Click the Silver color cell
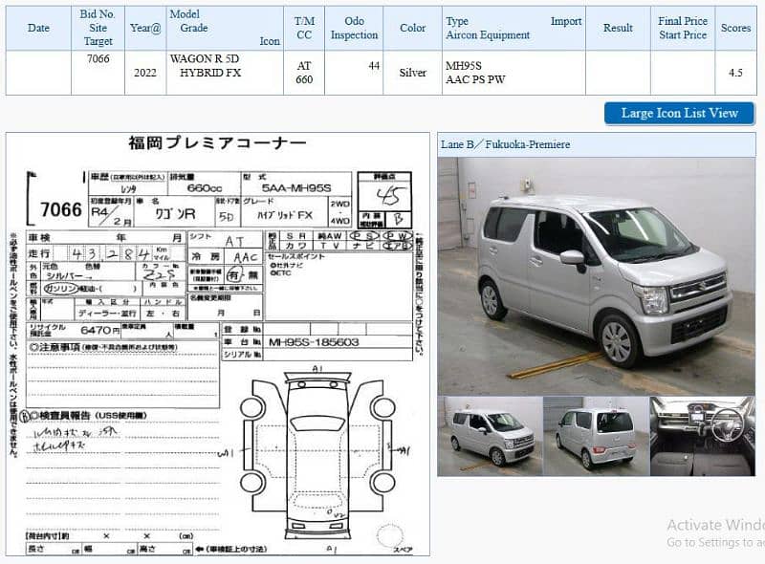This screenshot has height=564, width=765. 413,73
